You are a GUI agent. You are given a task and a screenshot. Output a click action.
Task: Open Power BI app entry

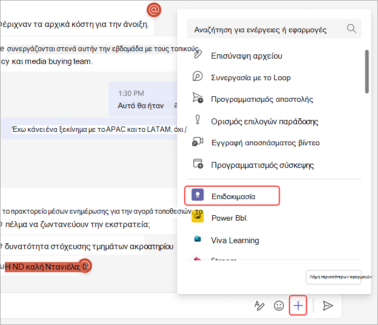click(x=229, y=218)
